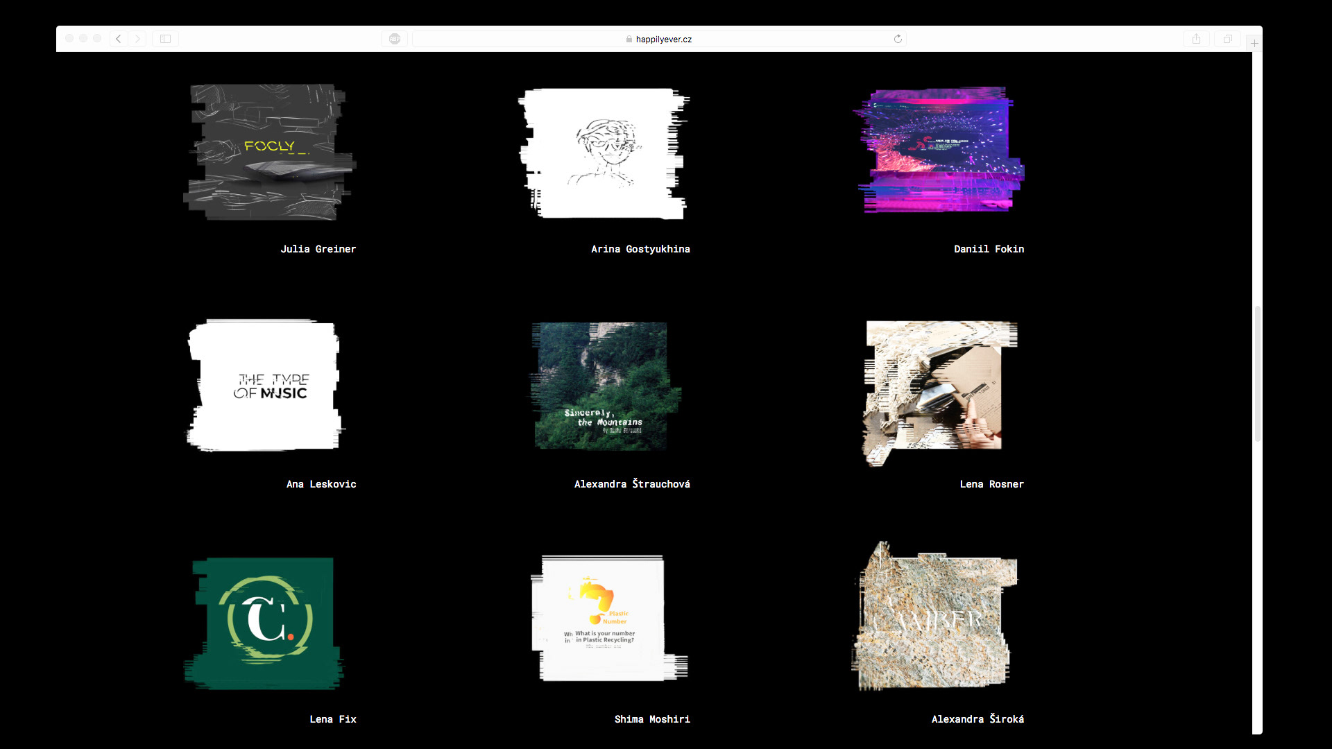1332x749 pixels.
Task: Go forward to the next page
Action: point(137,39)
